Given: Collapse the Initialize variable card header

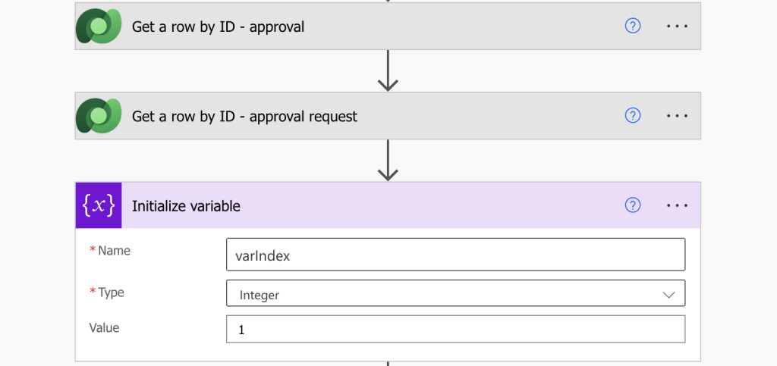Looking at the screenshot, I should tap(388, 205).
